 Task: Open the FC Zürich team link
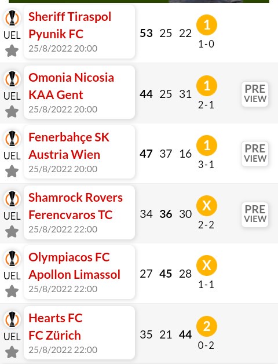tap(55, 336)
